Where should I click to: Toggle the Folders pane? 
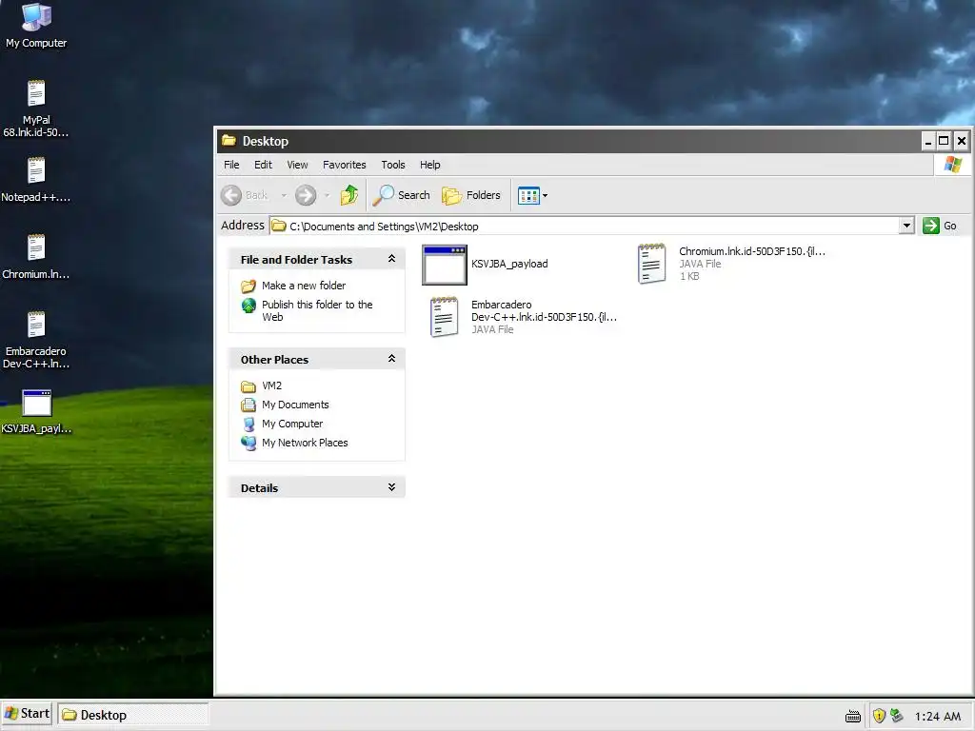click(x=470, y=195)
